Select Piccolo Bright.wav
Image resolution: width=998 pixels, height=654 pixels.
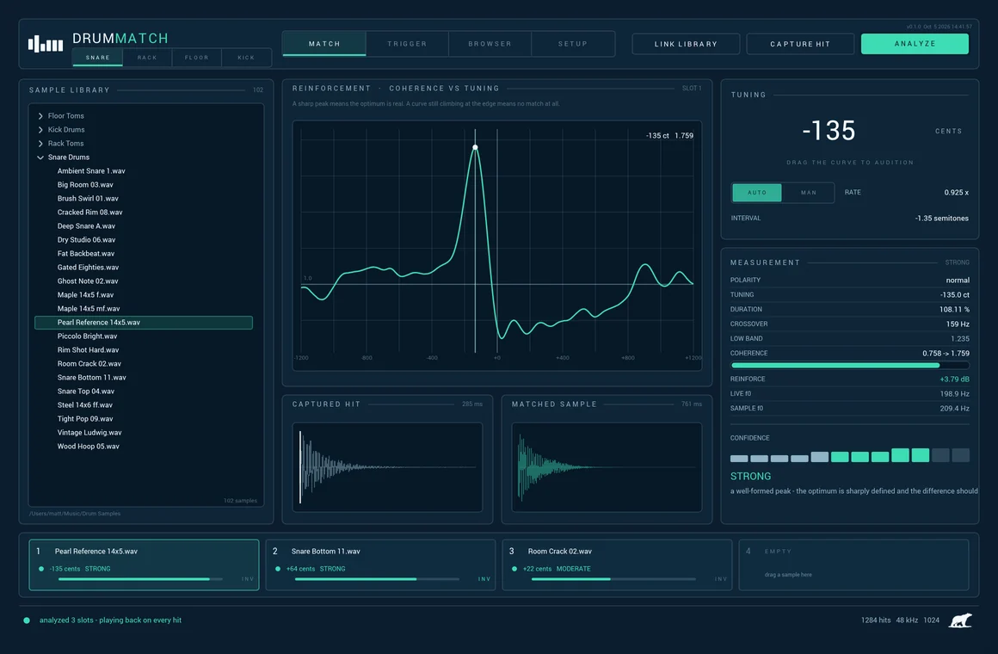(x=143, y=336)
